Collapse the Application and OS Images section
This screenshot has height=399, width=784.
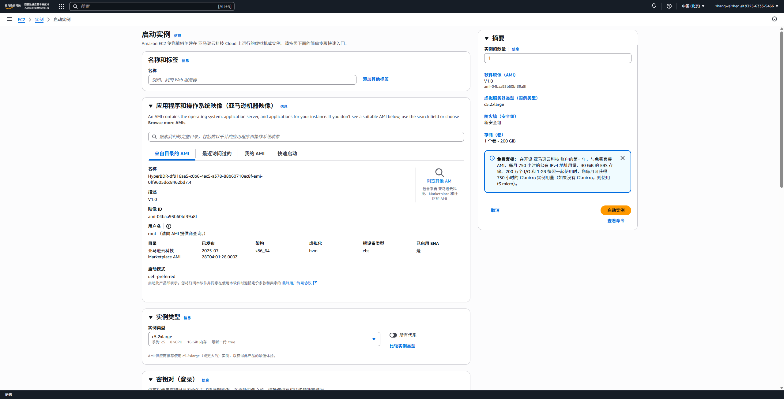pos(151,106)
